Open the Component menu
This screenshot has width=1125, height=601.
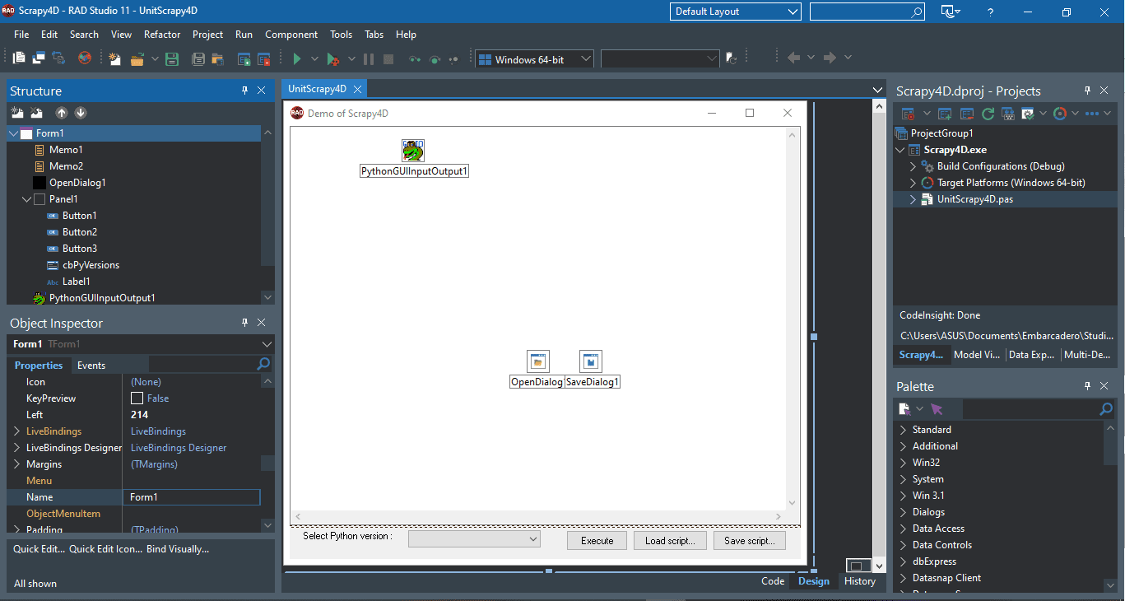coord(291,35)
